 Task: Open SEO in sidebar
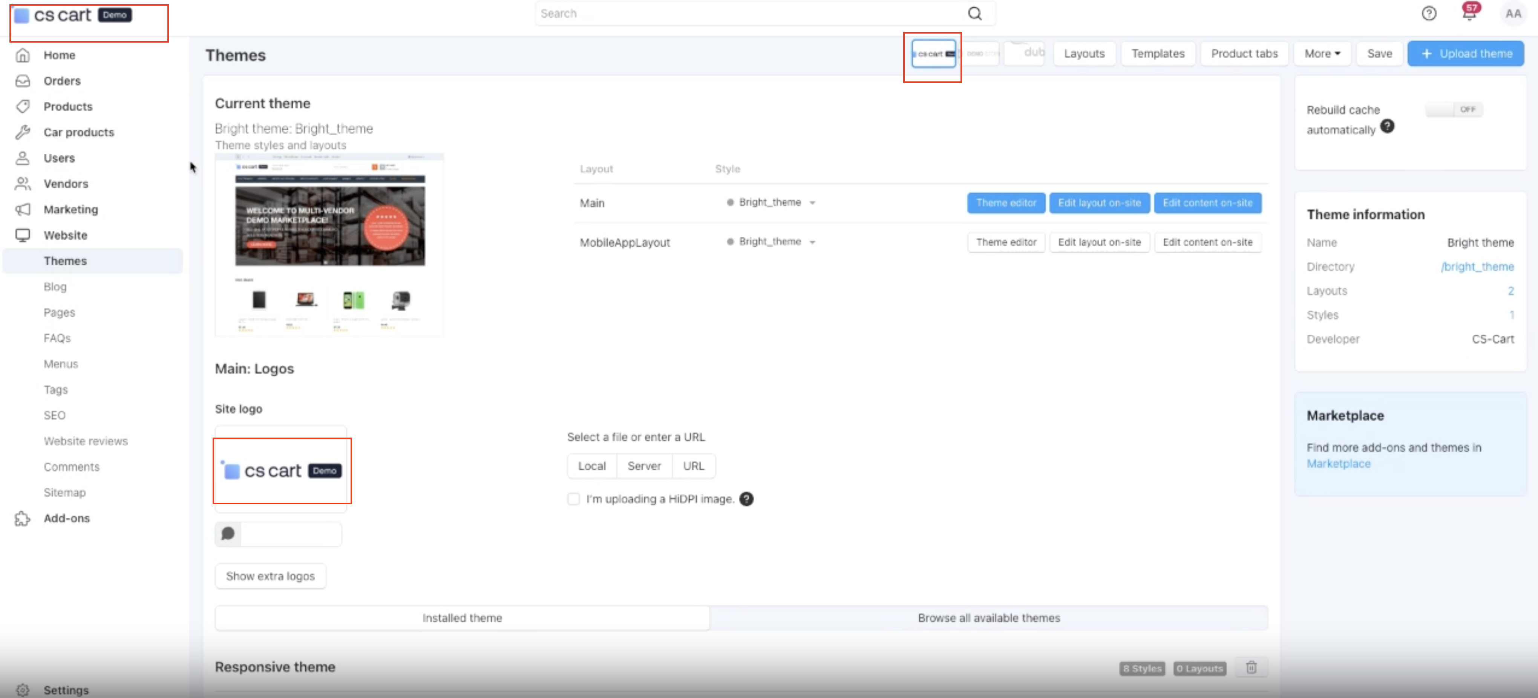(54, 415)
